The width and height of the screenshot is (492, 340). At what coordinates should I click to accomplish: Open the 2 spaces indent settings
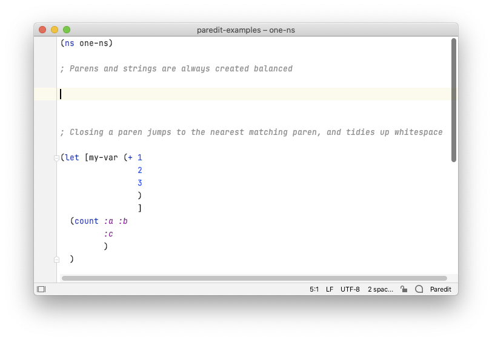click(381, 289)
